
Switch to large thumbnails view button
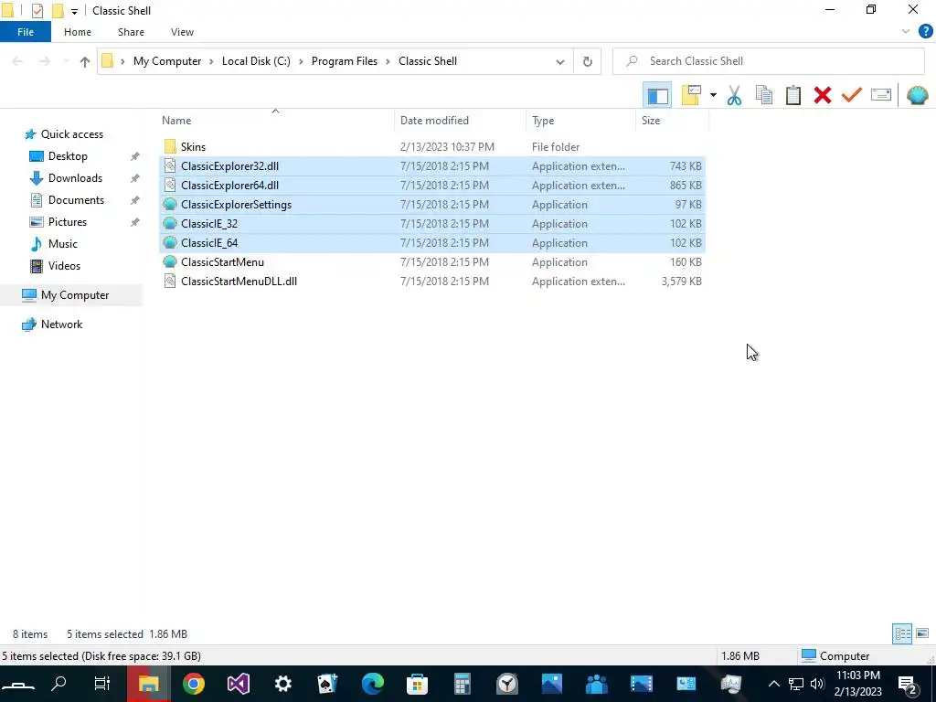(922, 633)
